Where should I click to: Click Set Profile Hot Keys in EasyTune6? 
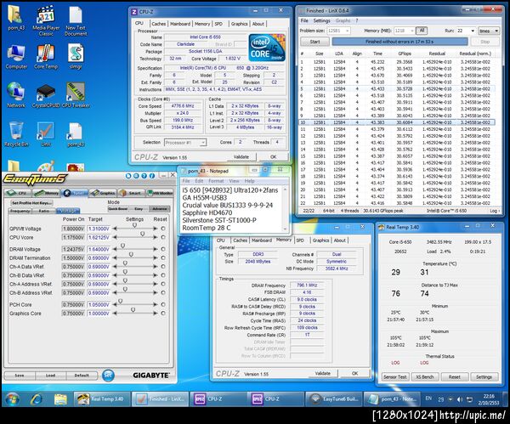tap(31, 202)
